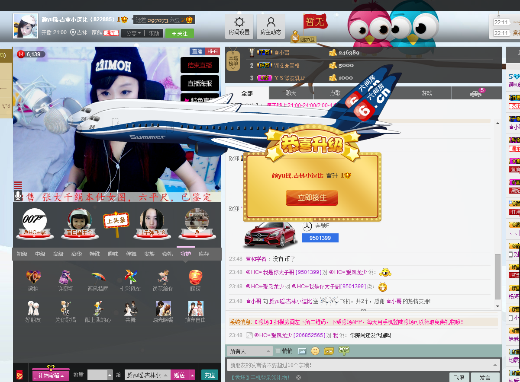Open the 007 avatar seat
520x382 pixels.
click(x=35, y=221)
